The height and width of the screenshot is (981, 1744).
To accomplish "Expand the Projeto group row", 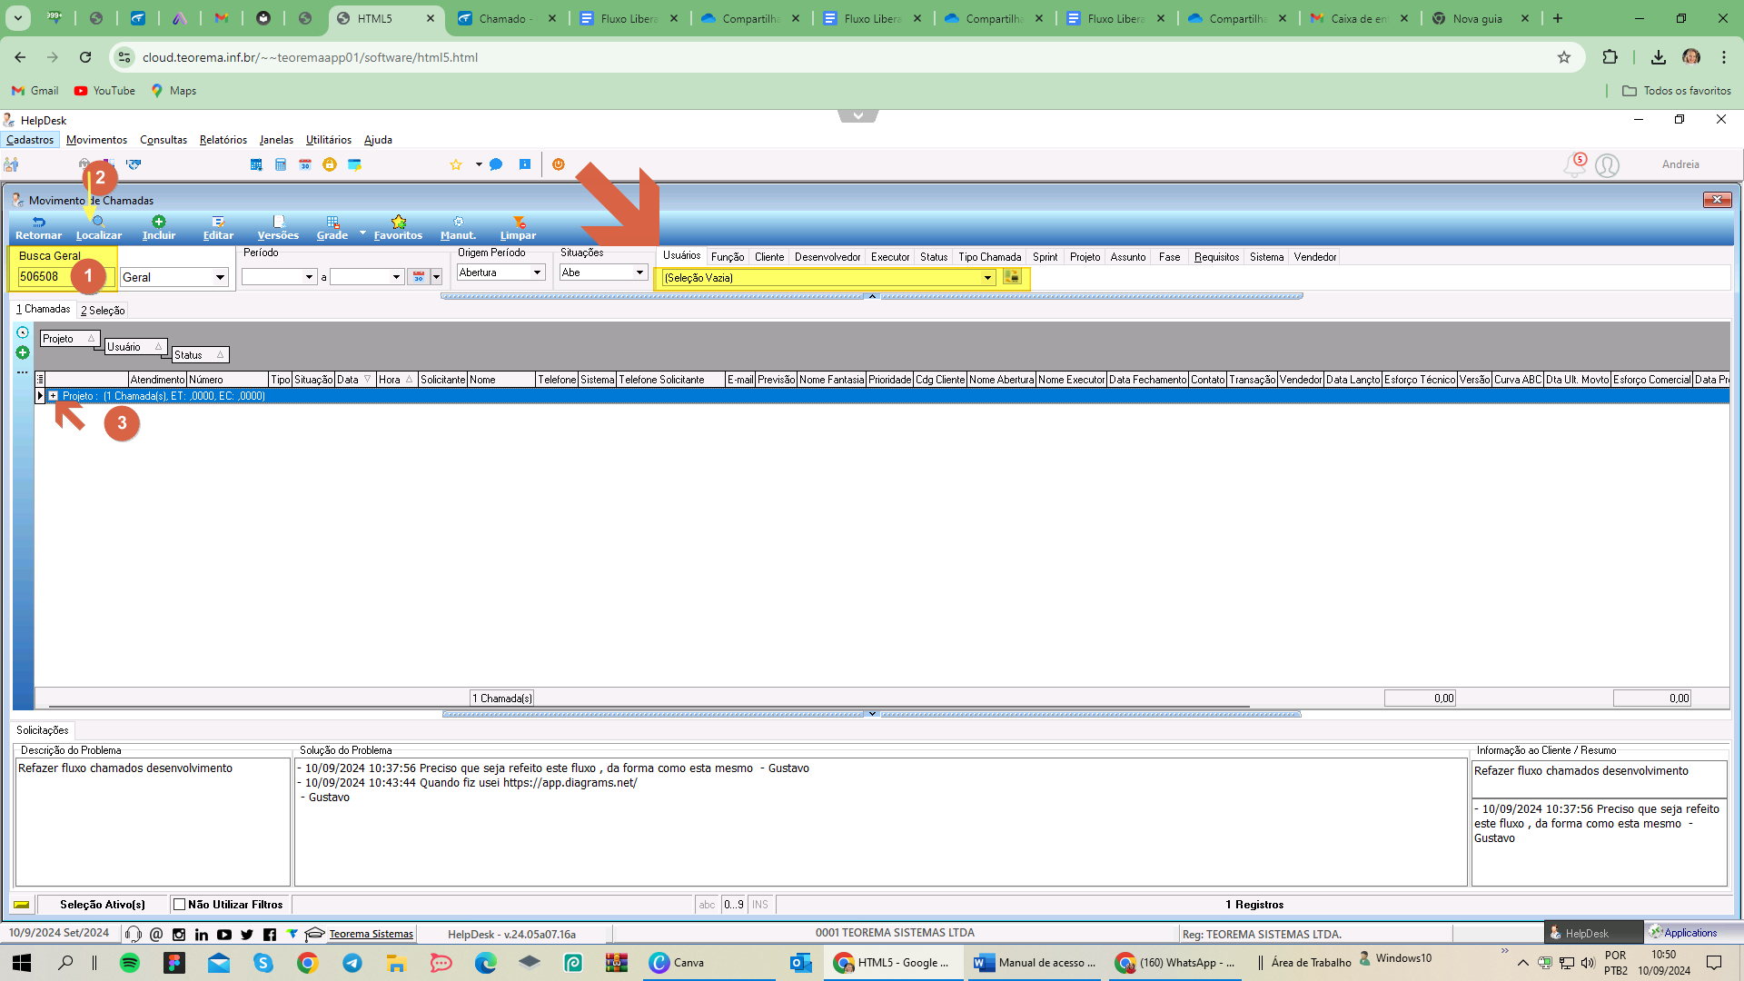I will coord(54,396).
